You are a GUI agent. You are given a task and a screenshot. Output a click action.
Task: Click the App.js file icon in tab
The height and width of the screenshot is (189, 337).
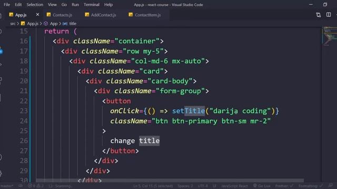click(x=11, y=15)
